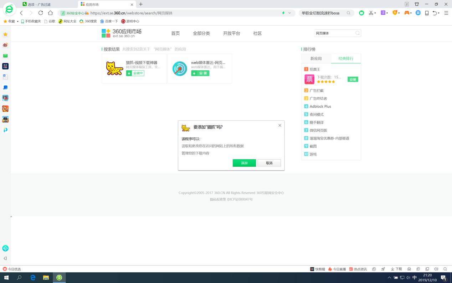This screenshot has height=283, width=452.
Task: Close the 要添加猫抓吗 dialog
Action: 280,125
